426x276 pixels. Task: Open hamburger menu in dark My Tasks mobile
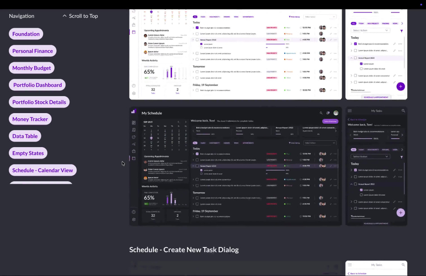point(350,111)
